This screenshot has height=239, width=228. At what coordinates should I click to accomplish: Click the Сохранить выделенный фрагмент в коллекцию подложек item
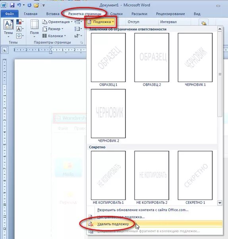pos(155,231)
